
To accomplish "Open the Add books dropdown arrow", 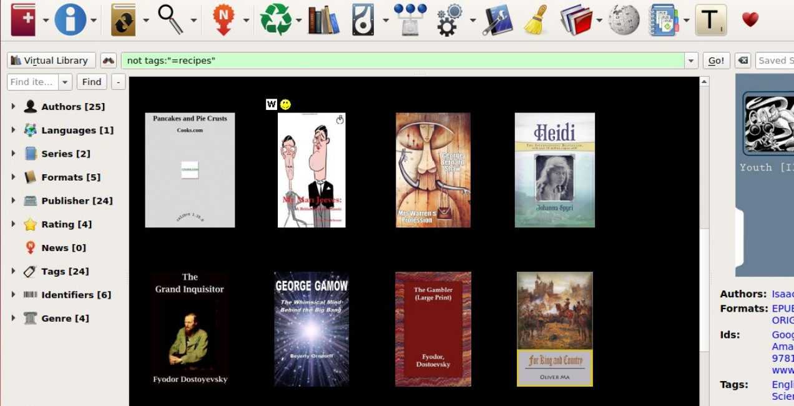I will [46, 21].
